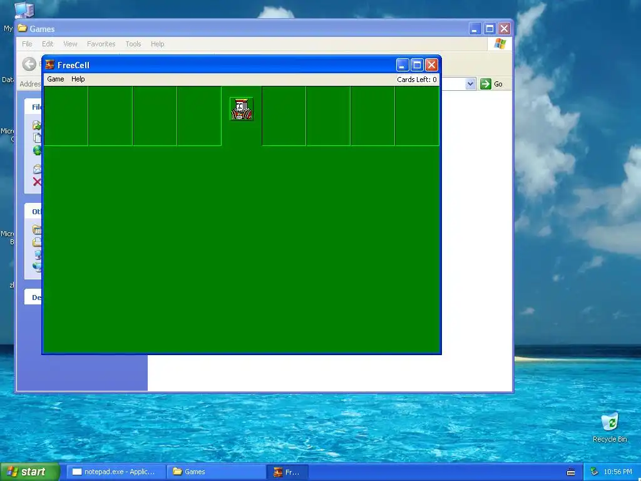Close the FreeCell window
This screenshot has width=641, height=481.
(432, 65)
